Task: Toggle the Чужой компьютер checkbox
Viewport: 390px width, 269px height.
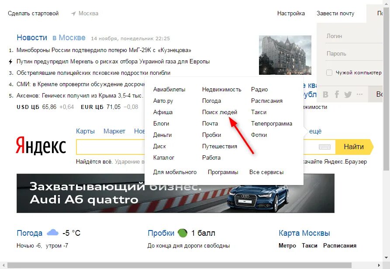Action: click(x=329, y=73)
